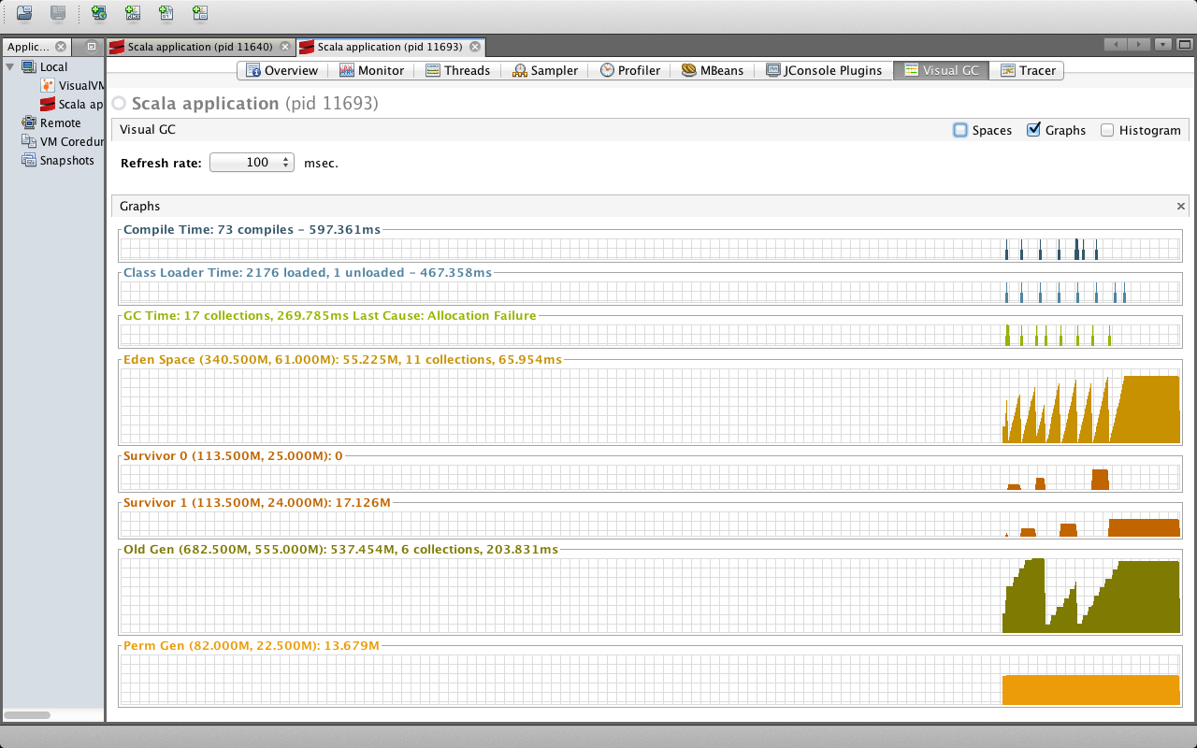Image resolution: width=1197 pixels, height=748 pixels.
Task: Open the list of opened documents dropdown
Action: point(1162,44)
